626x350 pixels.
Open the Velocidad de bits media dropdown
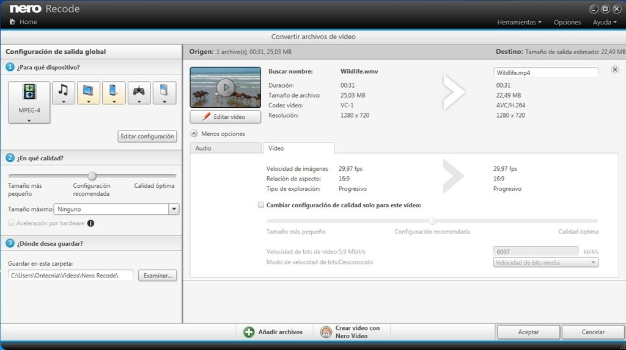pyautogui.click(x=546, y=262)
